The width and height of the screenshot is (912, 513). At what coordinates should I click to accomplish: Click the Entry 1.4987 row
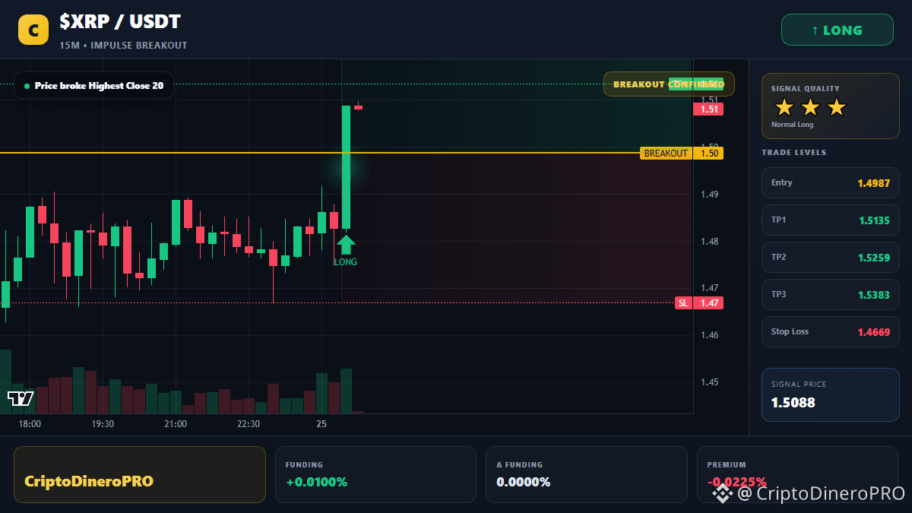(x=830, y=182)
